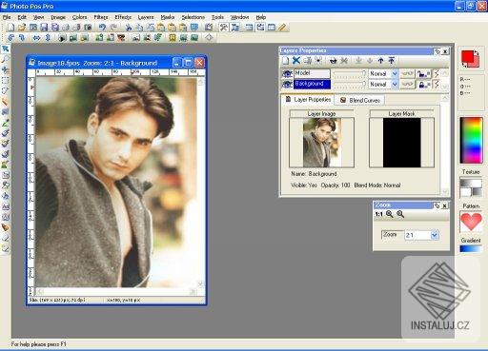Select the magnifier zoom tool in toolbox
Image resolution: width=488 pixels, height=351 pixels.
tap(6, 59)
